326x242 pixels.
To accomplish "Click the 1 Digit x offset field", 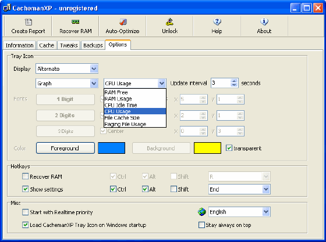I will coord(190,99).
